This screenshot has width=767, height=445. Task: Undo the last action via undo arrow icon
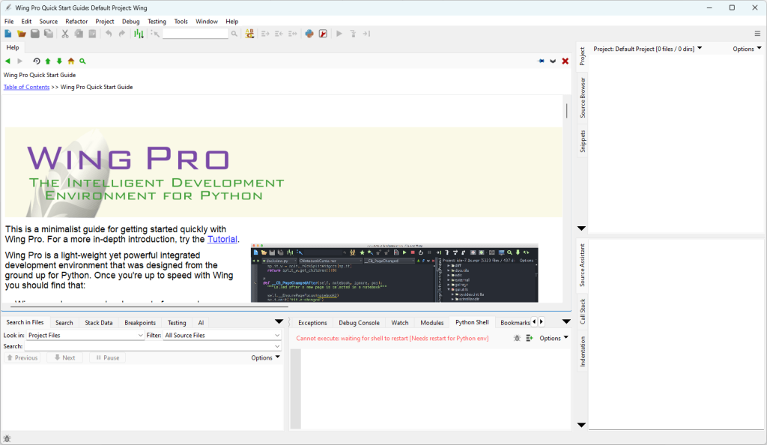click(109, 34)
